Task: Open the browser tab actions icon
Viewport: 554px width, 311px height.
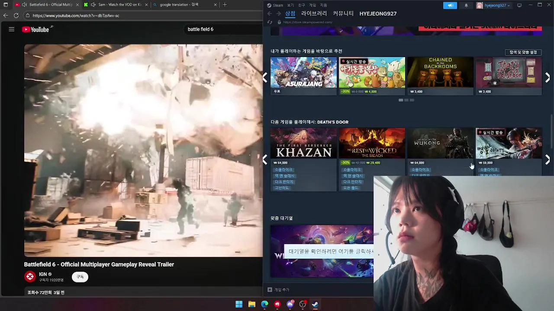Action: [6, 5]
